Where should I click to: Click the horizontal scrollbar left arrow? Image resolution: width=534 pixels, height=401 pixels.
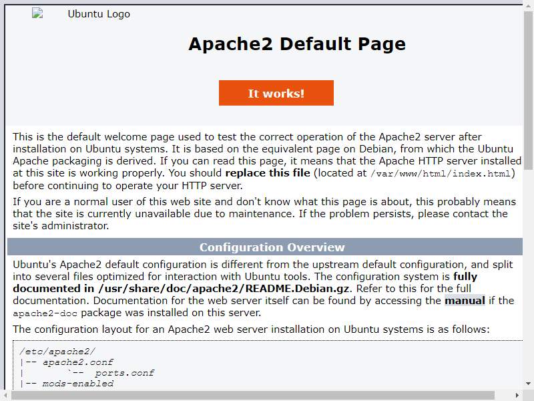(x=5, y=395)
